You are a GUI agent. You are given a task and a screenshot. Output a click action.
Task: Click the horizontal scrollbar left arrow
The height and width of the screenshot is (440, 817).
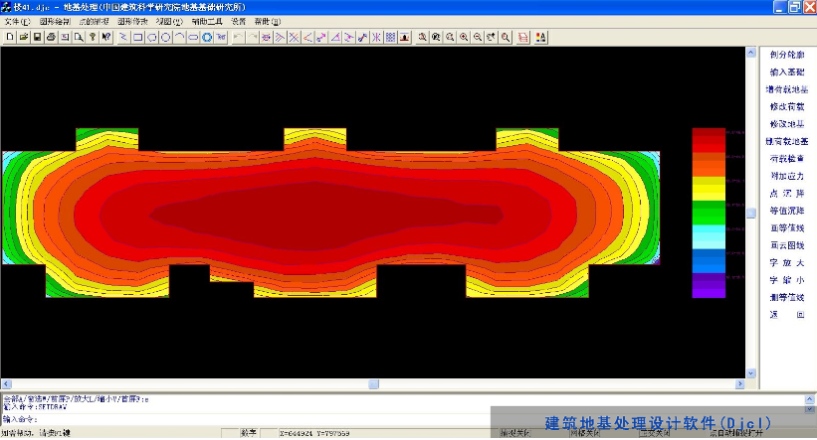(x=6, y=383)
